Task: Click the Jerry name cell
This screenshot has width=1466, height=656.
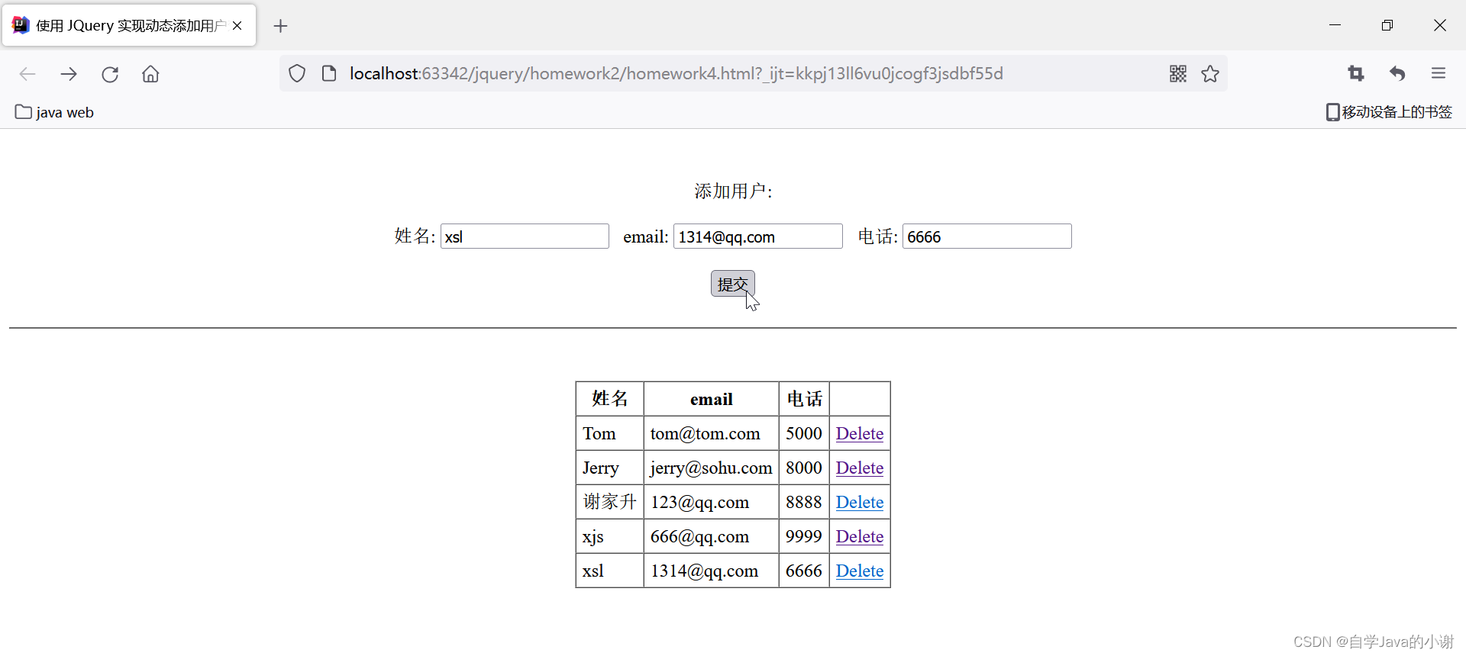Action: 609,468
